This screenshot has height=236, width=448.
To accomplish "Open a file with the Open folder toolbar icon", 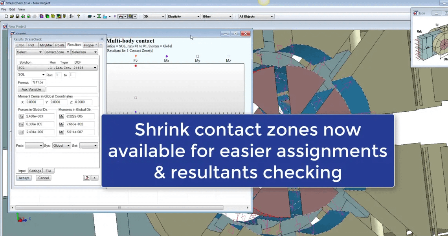I will pos(11,16).
